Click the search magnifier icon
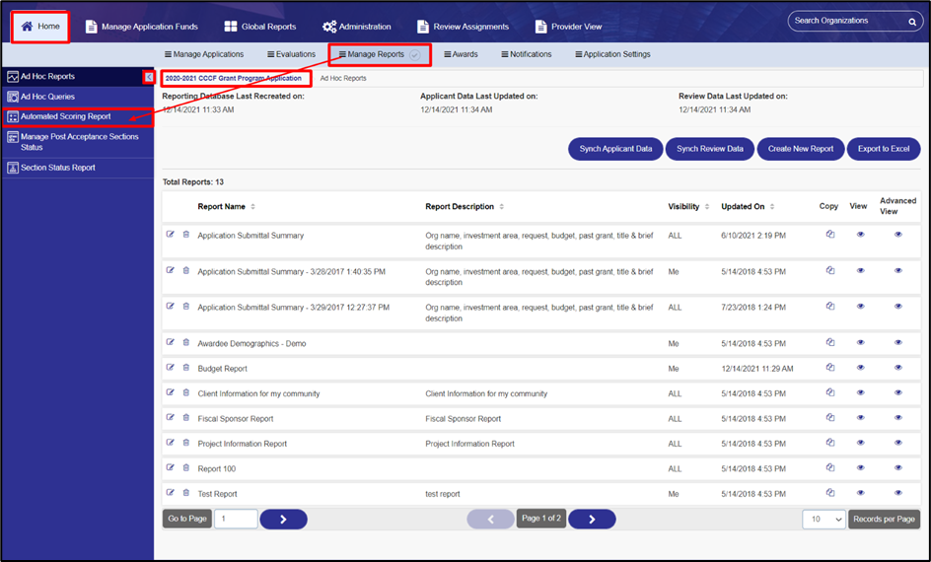The width and height of the screenshot is (931, 562). 912,22
